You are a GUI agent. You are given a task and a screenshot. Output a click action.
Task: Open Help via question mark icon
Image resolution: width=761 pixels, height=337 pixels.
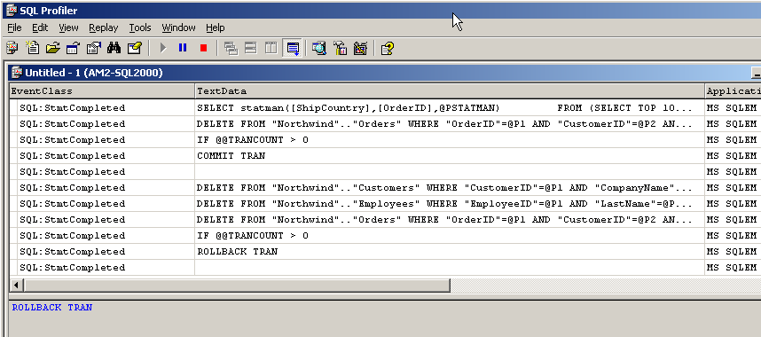(388, 48)
